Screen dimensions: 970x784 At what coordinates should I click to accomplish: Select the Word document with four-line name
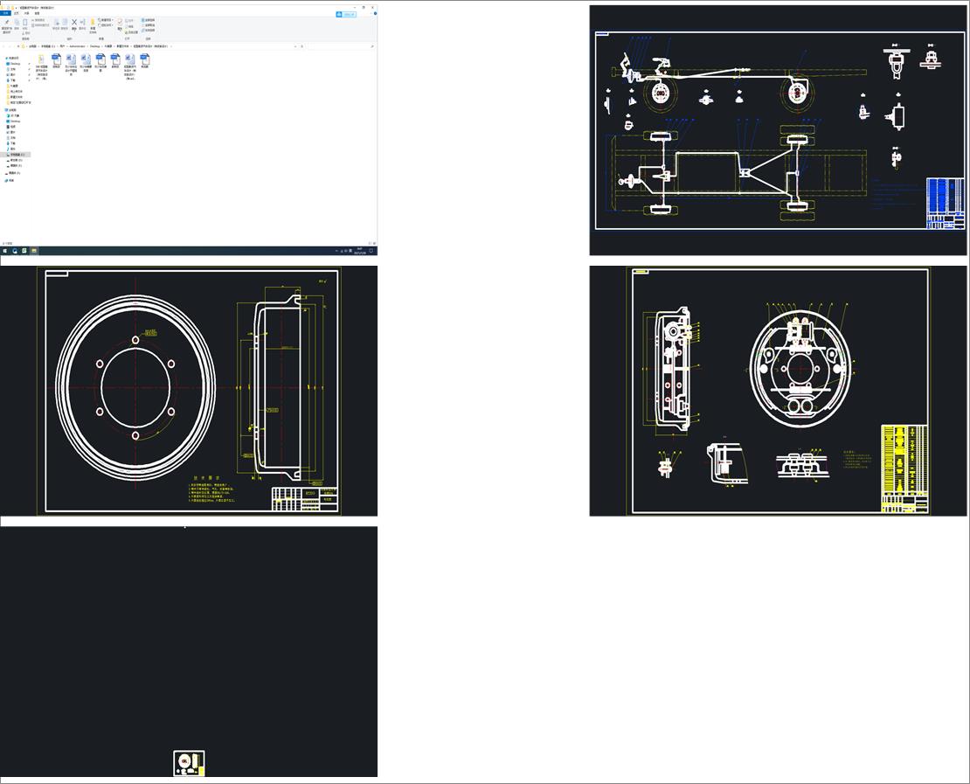click(x=130, y=66)
